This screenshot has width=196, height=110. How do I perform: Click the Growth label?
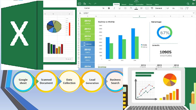[x=156, y=45]
